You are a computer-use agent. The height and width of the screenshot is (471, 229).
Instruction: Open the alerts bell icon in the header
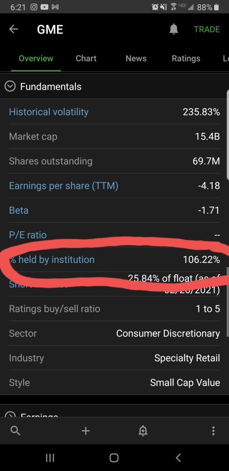(x=174, y=29)
